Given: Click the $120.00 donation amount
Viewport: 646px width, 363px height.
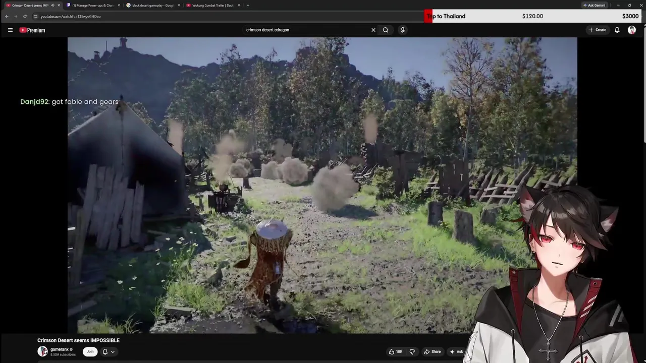Looking at the screenshot, I should [532, 16].
